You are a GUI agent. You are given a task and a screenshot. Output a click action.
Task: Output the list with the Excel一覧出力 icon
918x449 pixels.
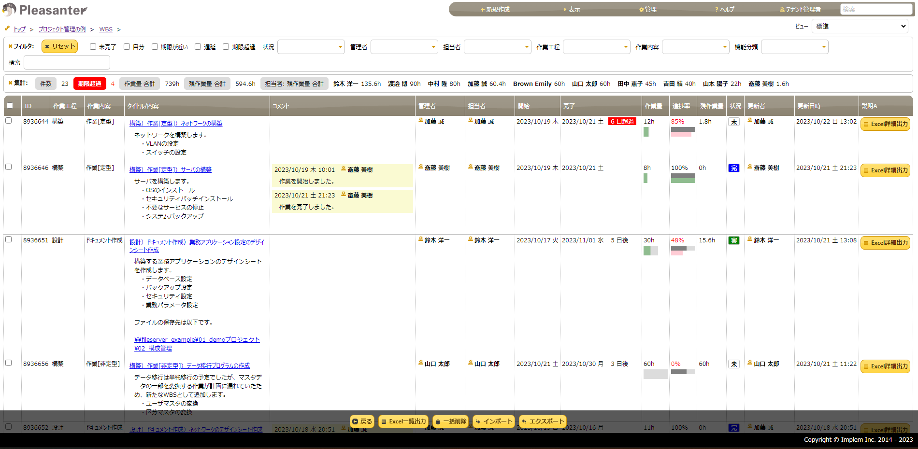[x=383, y=421]
